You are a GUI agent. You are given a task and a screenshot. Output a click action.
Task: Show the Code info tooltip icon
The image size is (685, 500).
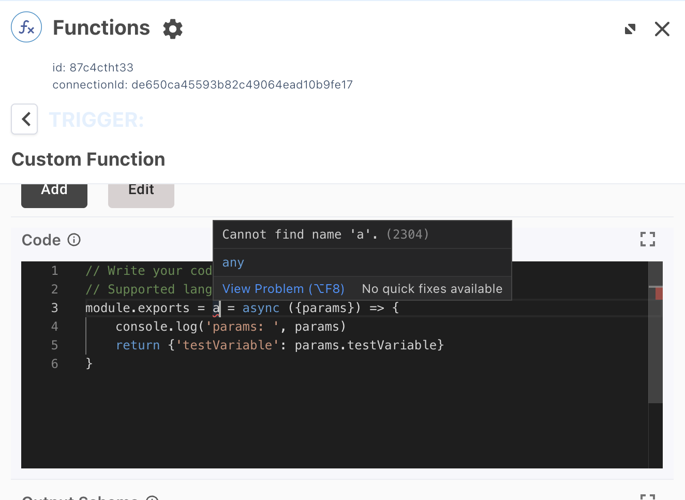(x=74, y=240)
